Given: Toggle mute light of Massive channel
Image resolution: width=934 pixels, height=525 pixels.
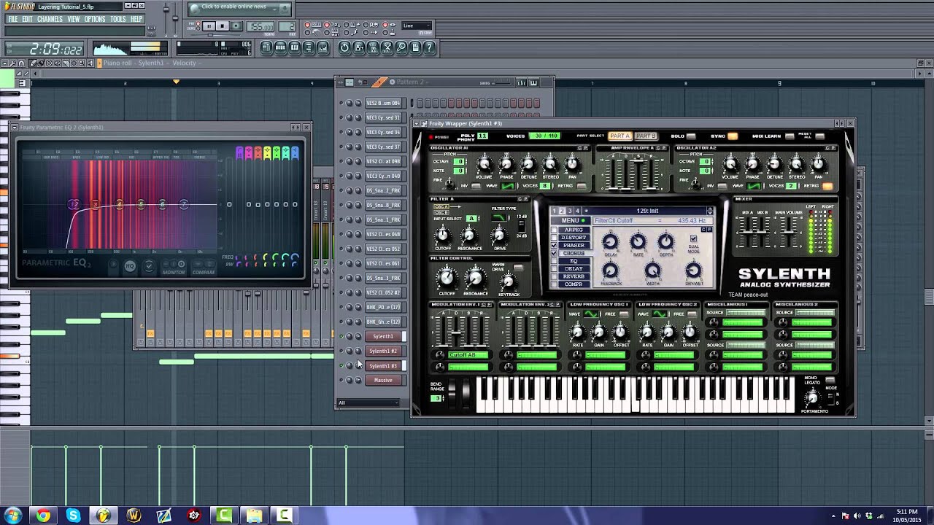Looking at the screenshot, I should click(x=341, y=380).
